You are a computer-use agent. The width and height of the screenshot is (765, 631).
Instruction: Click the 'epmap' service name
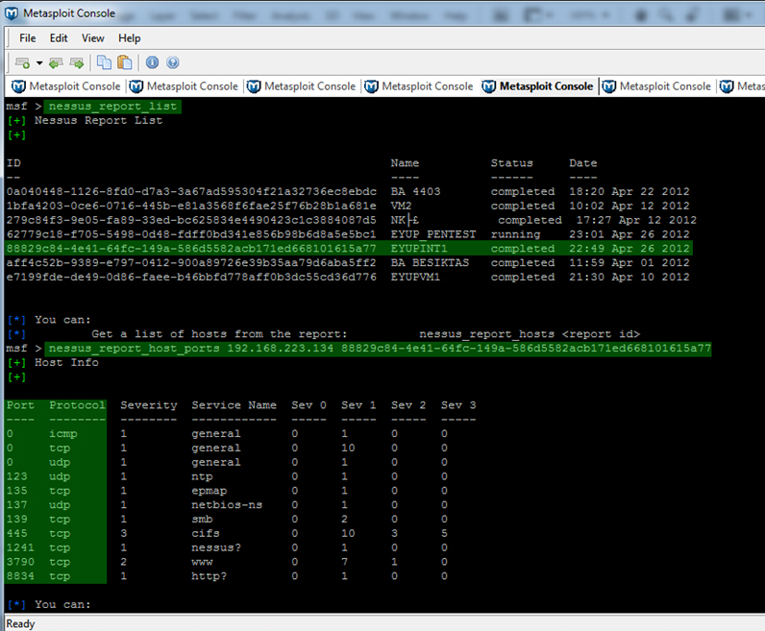pos(209,491)
